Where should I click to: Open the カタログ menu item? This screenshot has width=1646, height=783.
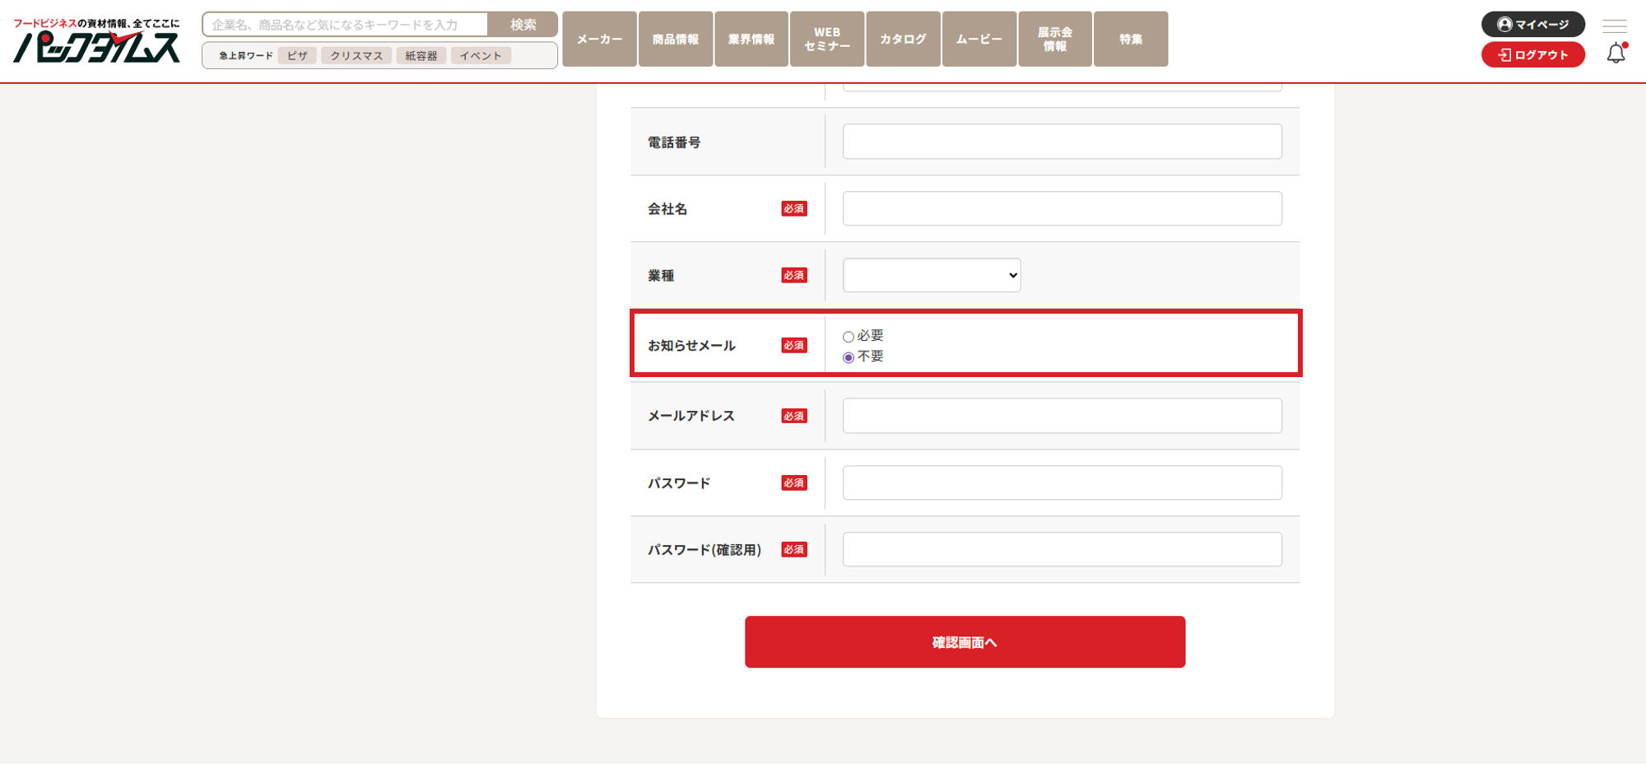click(903, 39)
